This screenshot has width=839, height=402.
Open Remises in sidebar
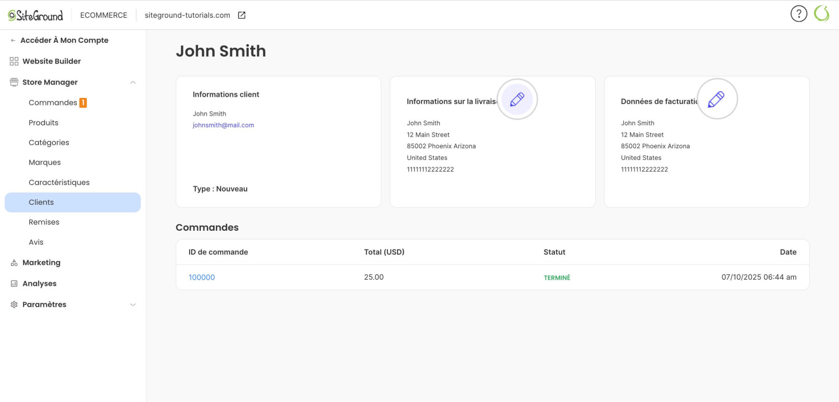[44, 222]
